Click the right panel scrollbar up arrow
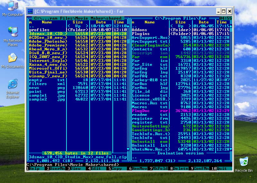 [231, 26]
